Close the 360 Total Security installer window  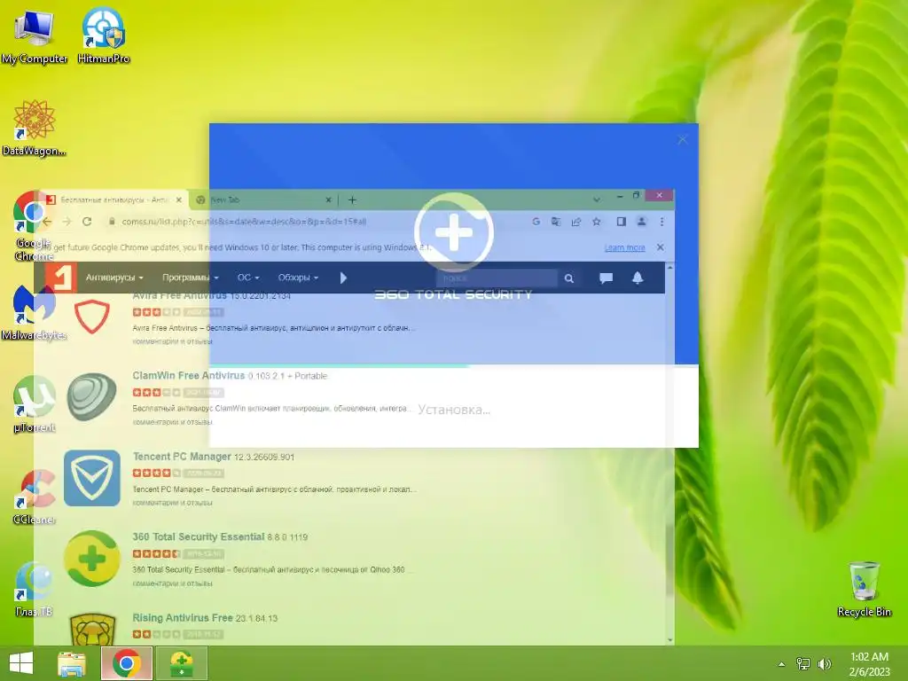click(682, 139)
